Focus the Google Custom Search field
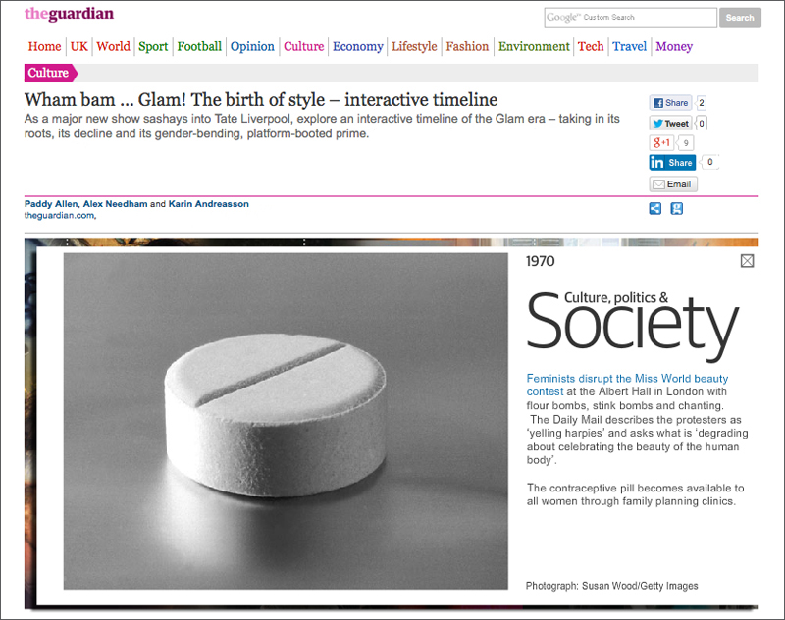The height and width of the screenshot is (620, 785). (630, 18)
